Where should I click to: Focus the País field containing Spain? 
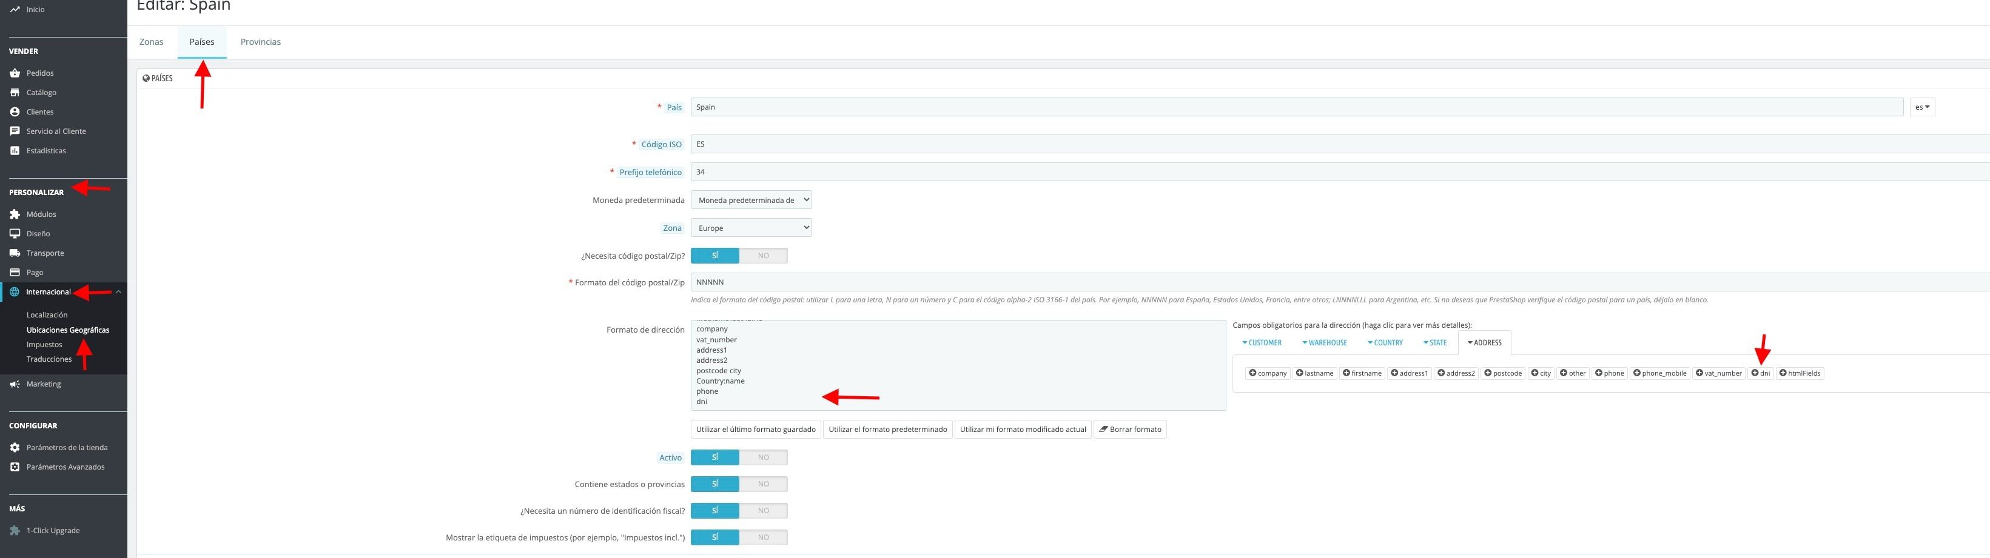click(x=1296, y=107)
